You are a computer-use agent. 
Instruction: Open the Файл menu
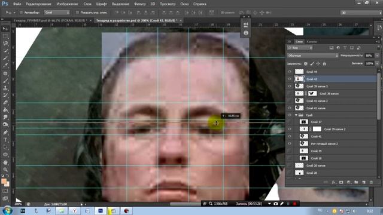(17, 4)
